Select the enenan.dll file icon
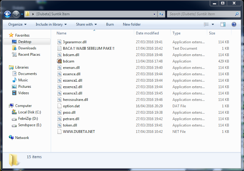 pos(59,68)
